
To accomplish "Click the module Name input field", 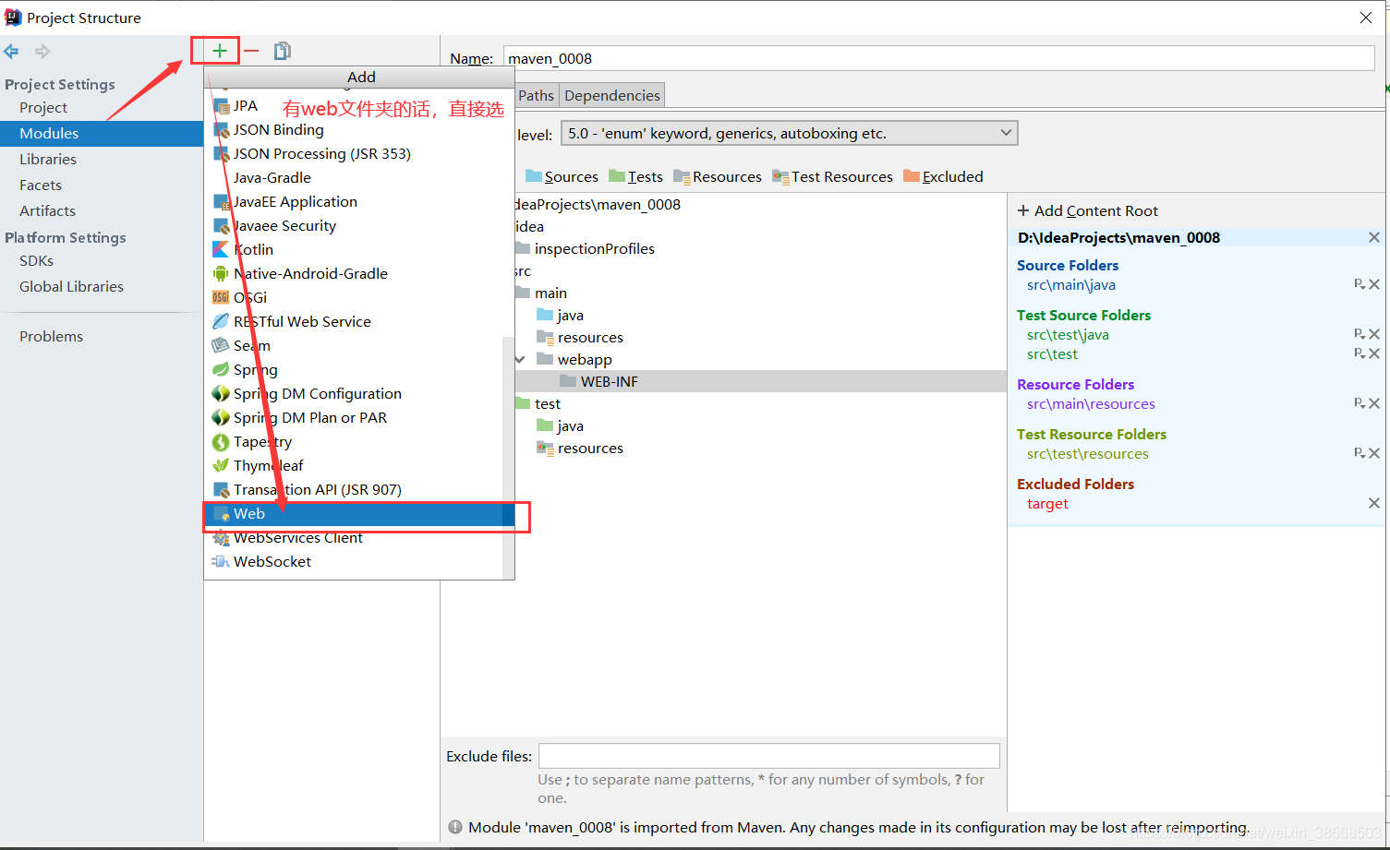I will (939, 58).
